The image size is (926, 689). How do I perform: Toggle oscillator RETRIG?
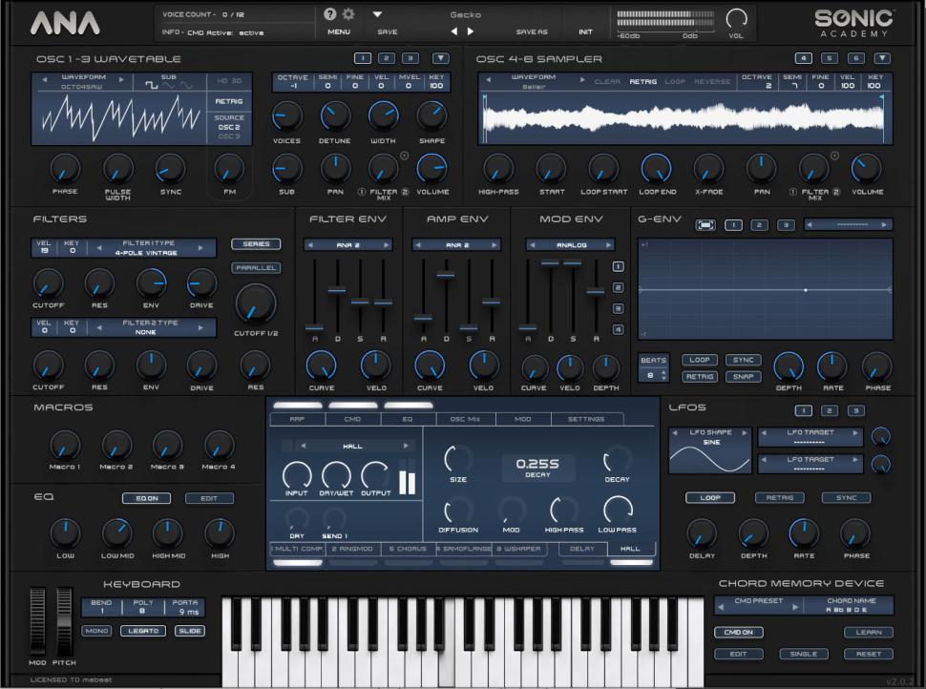pyautogui.click(x=229, y=101)
